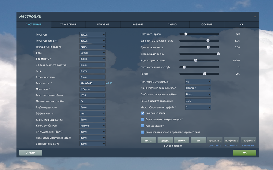Click the Детализация сцены slider handle
The height and width of the screenshot is (170, 273).
point(218,54)
